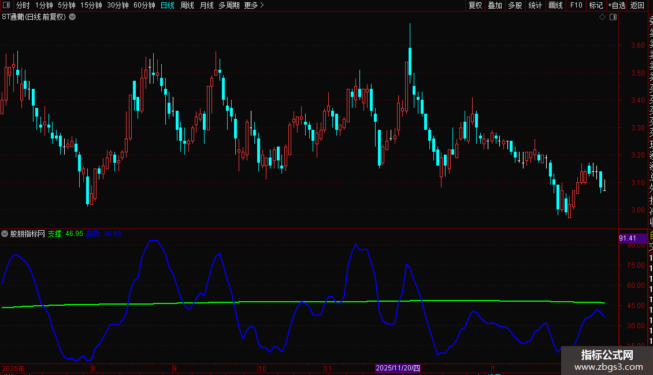Switch to 周线 weekly chart

pos(187,5)
